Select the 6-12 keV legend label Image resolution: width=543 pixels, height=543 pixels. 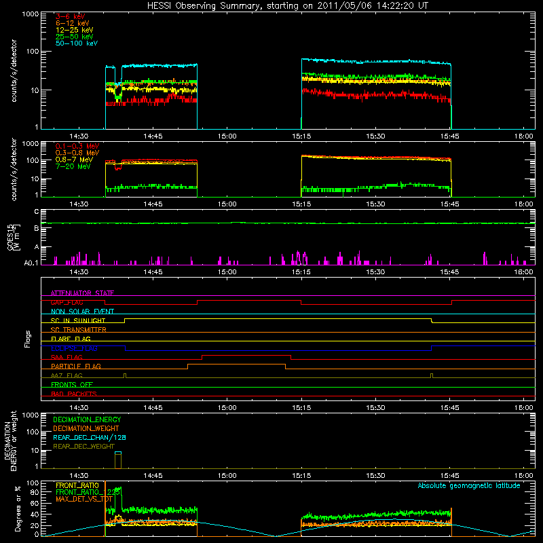[72, 23]
